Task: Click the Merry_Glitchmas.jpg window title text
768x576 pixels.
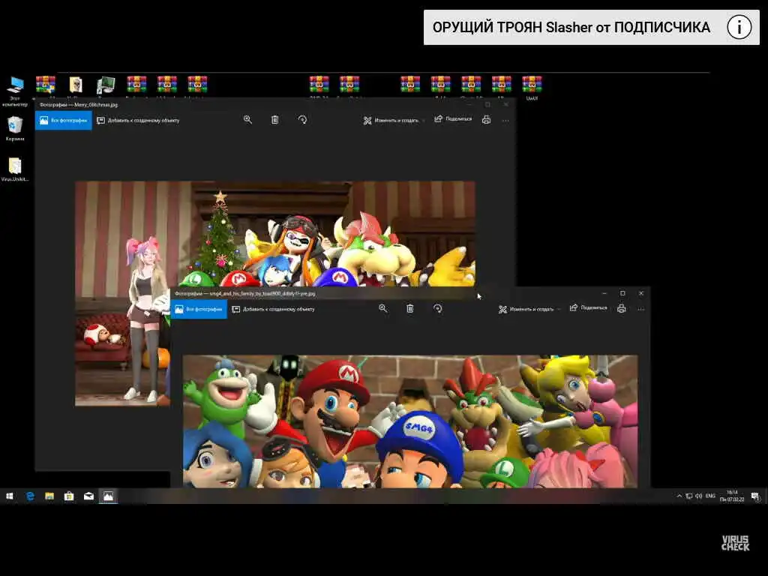Action: (x=78, y=104)
